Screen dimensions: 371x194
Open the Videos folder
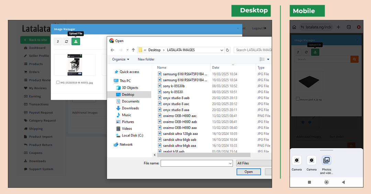[x=124, y=129]
